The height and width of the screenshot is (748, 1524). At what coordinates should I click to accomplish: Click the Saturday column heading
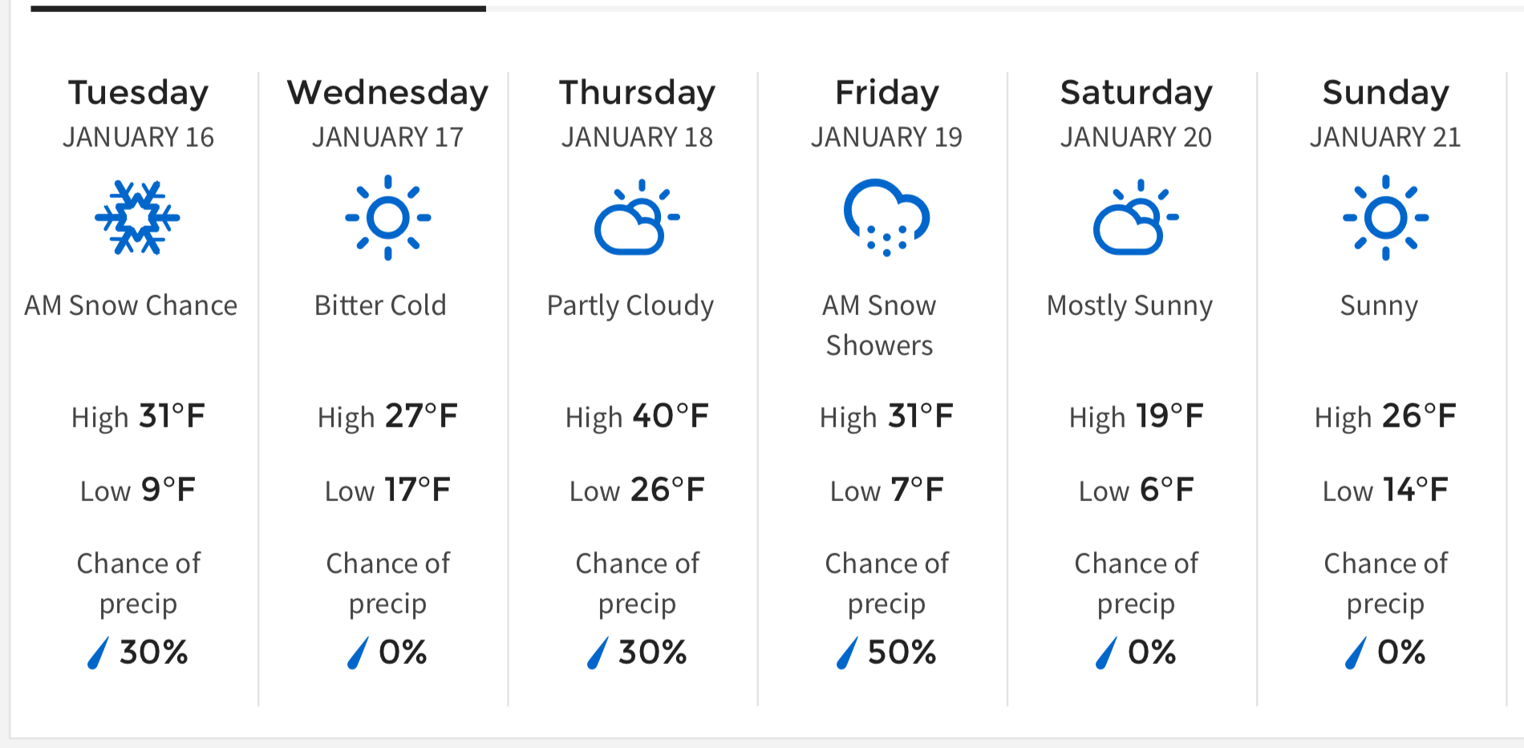[1136, 92]
